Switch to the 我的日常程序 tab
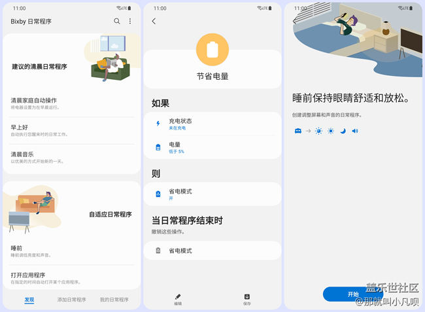 point(114,300)
